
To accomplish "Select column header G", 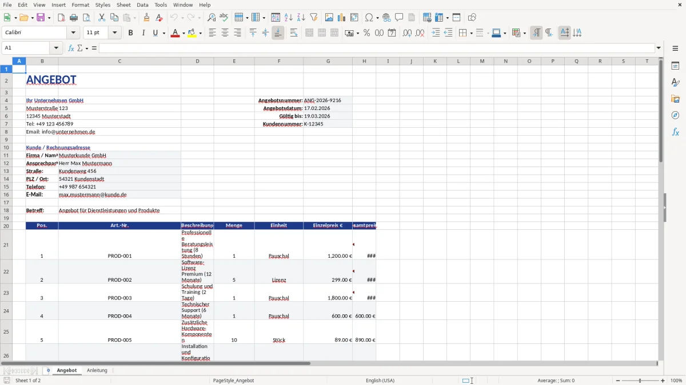I will (x=328, y=61).
